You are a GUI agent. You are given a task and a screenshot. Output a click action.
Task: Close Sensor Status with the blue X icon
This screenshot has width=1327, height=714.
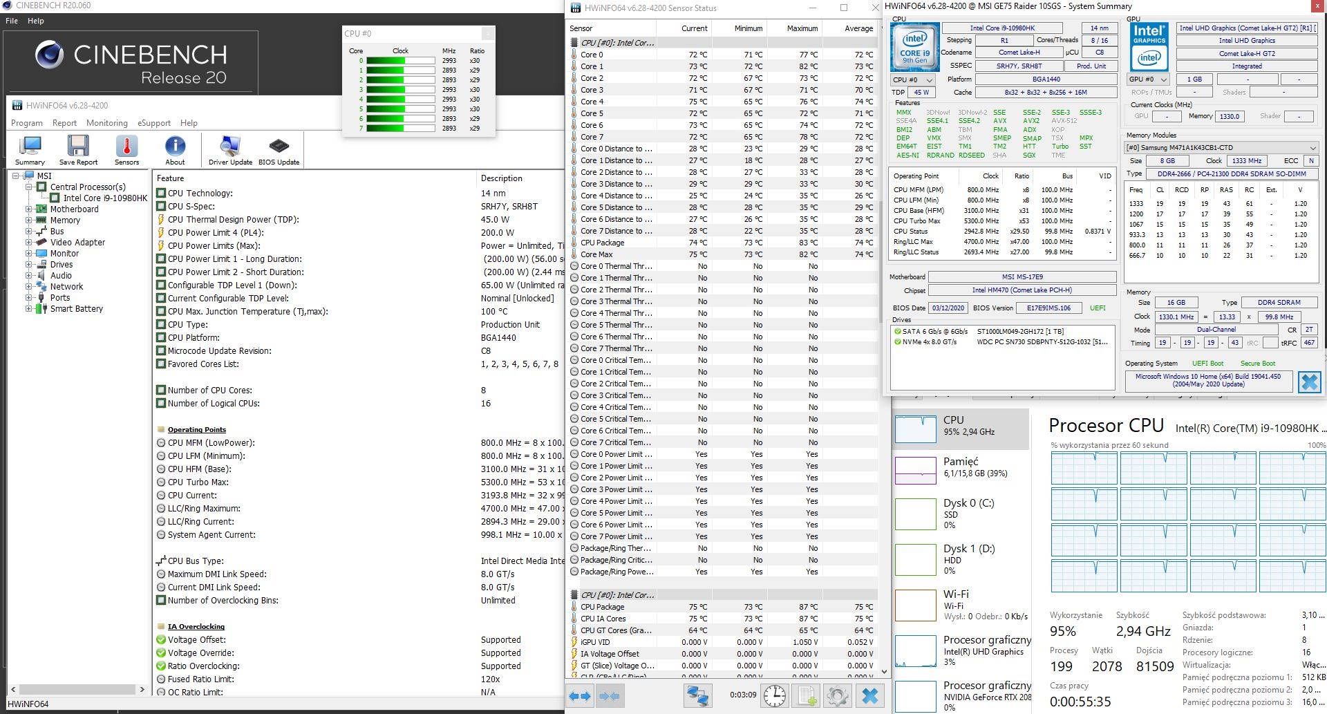tap(870, 695)
